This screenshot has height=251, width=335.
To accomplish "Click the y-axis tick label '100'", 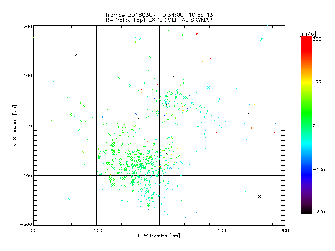I will click(28, 75).
